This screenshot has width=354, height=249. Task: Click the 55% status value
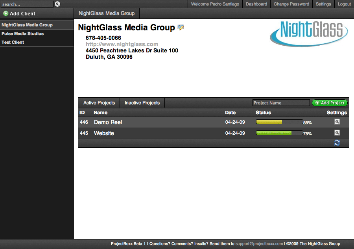tap(308, 123)
